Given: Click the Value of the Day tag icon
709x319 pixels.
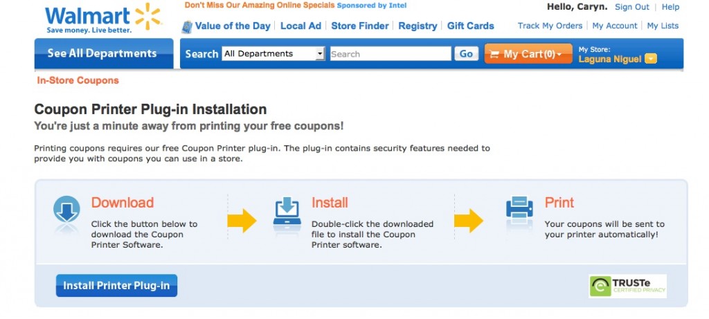Looking at the screenshot, I should 187,27.
